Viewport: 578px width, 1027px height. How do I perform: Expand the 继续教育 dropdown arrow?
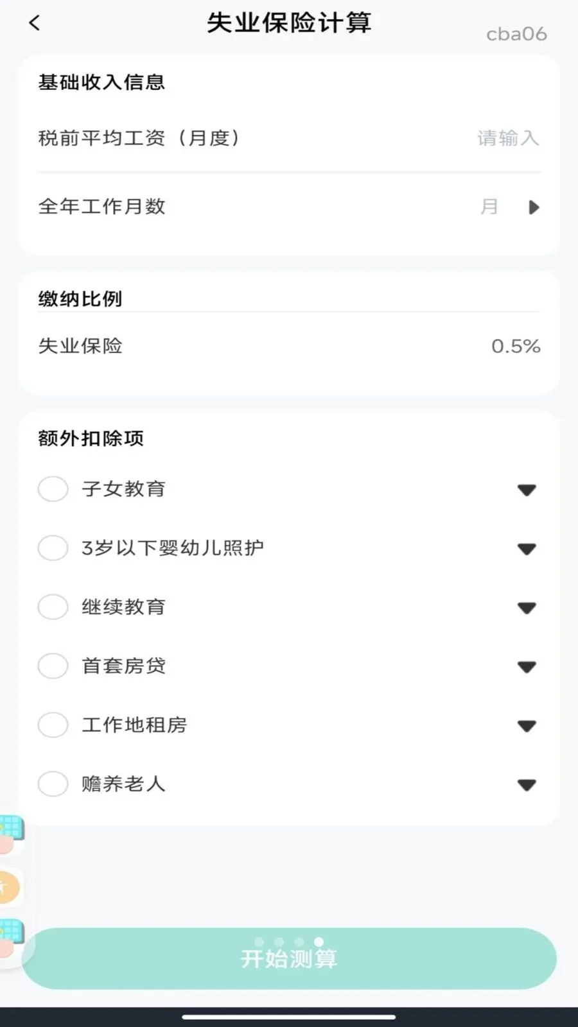tap(527, 608)
